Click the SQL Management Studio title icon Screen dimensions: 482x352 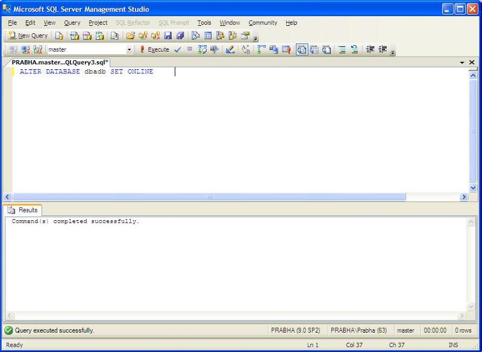coord(7,9)
